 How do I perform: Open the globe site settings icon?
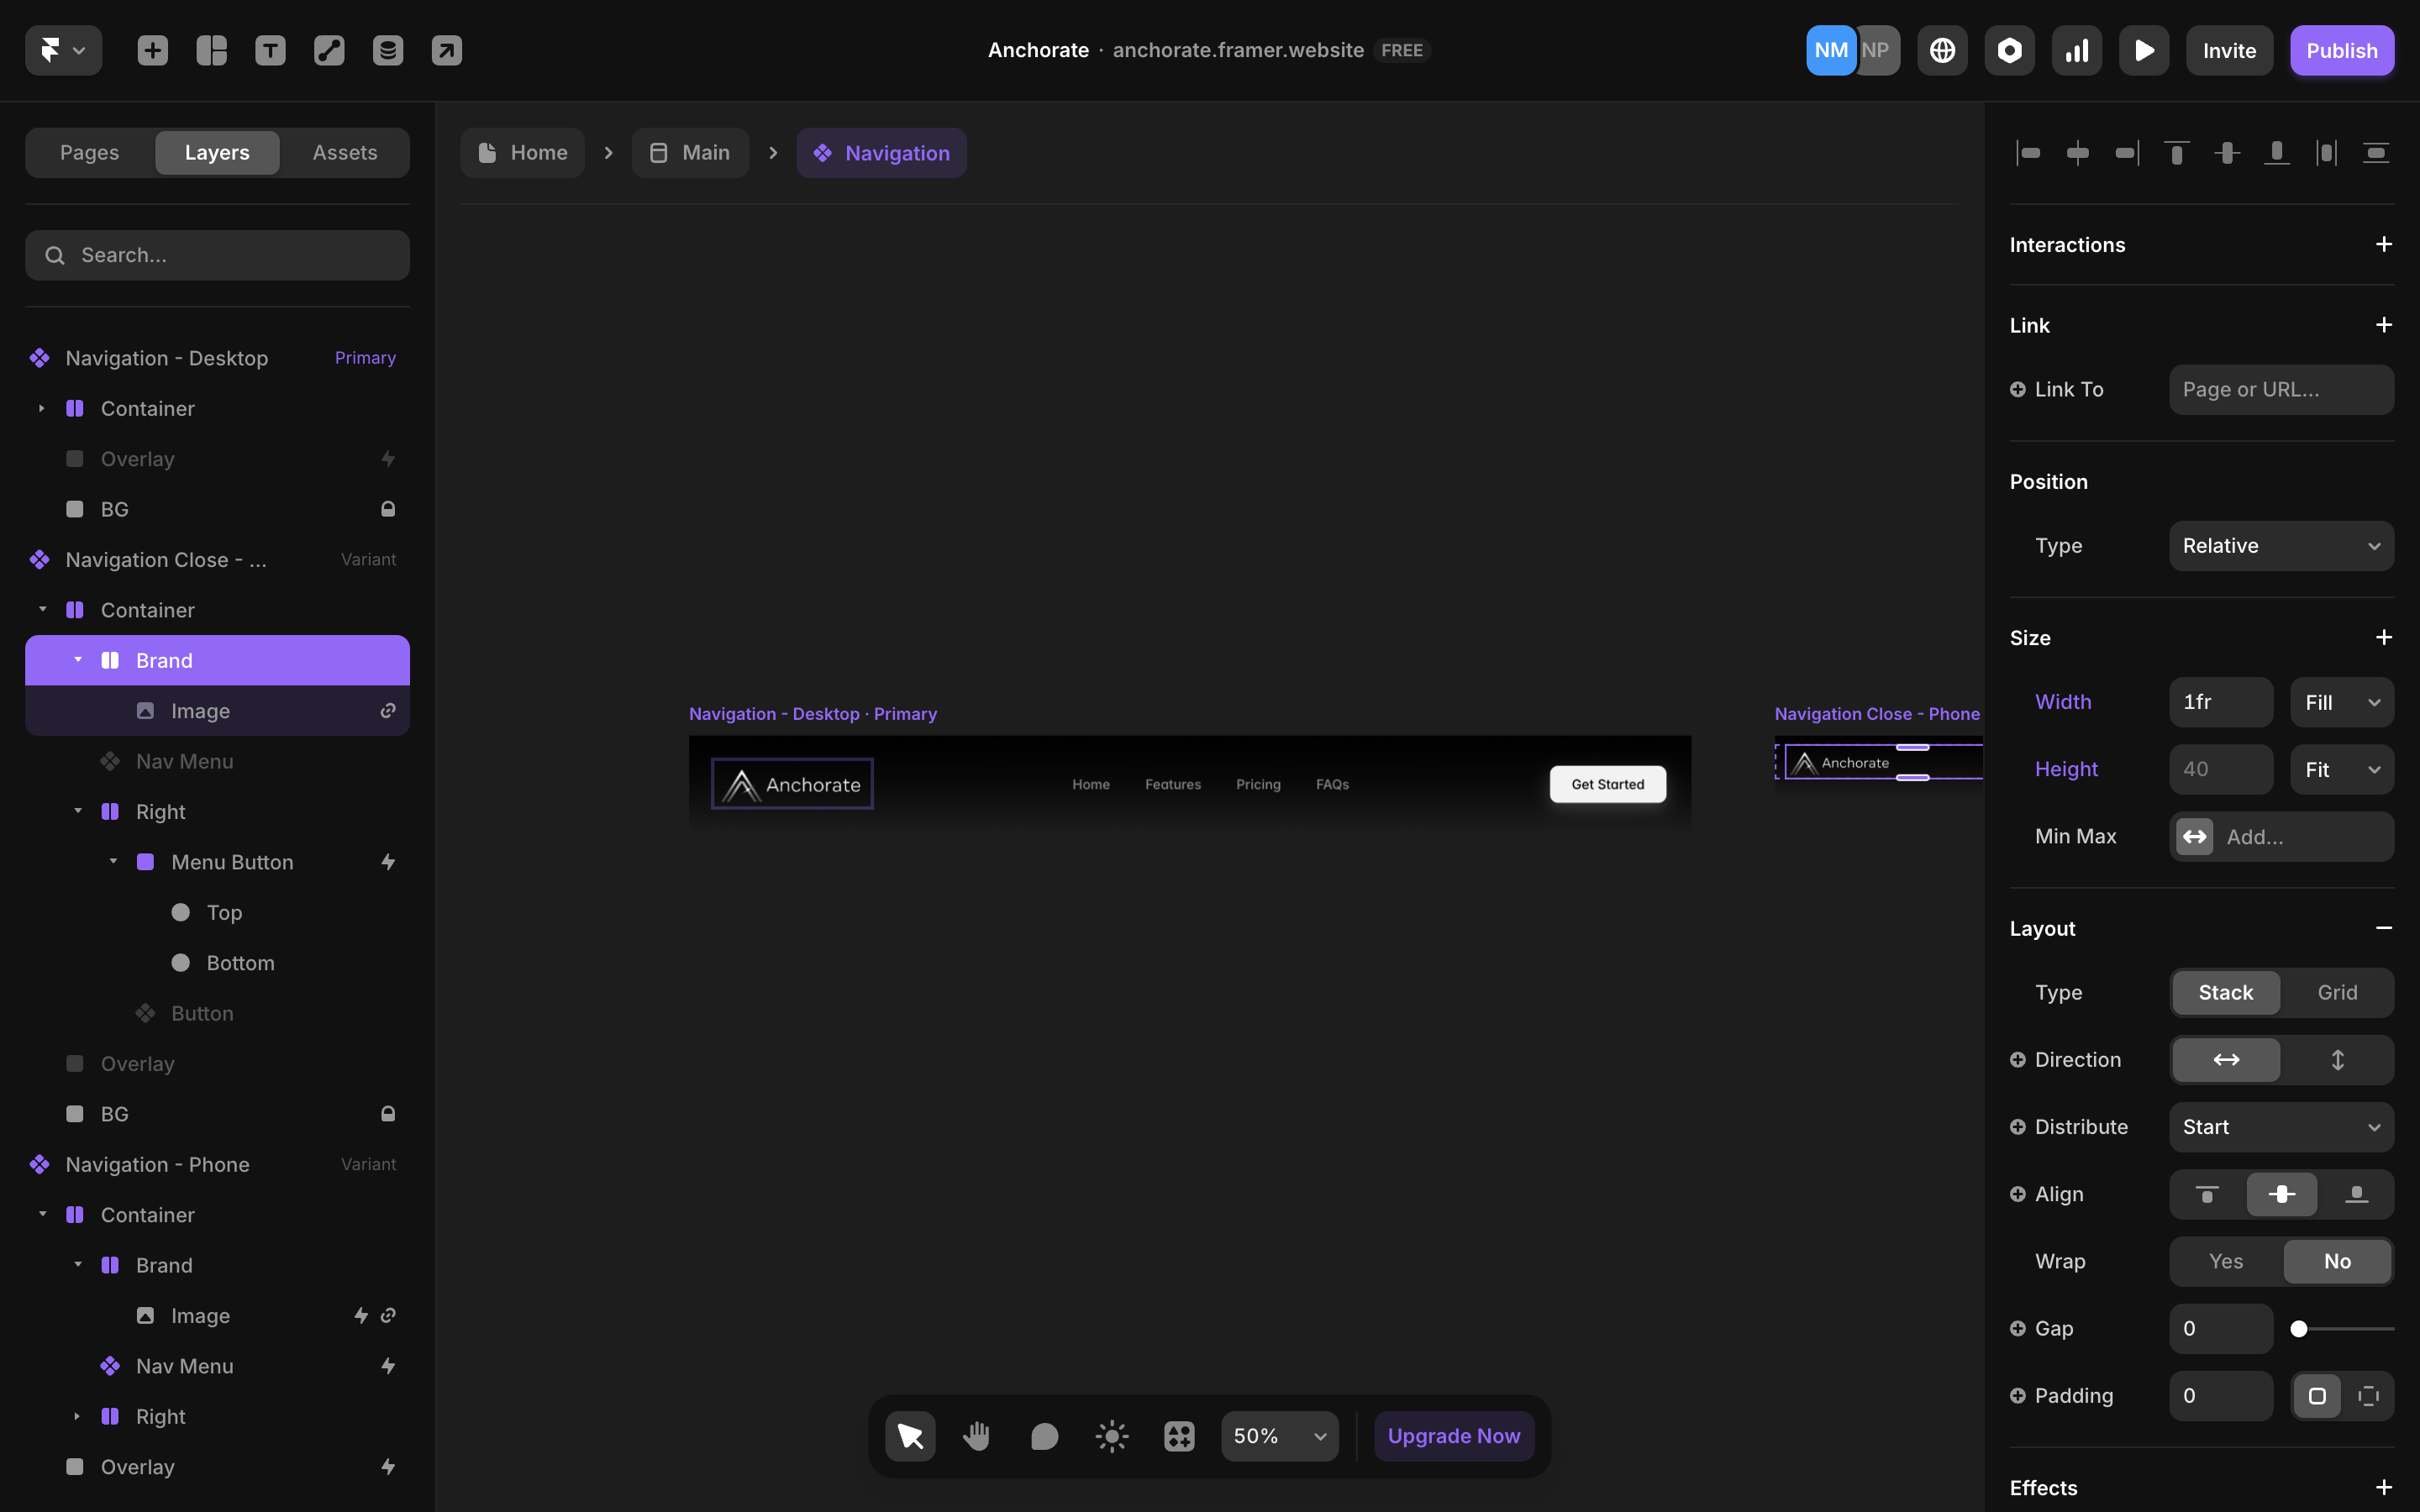point(1942,50)
